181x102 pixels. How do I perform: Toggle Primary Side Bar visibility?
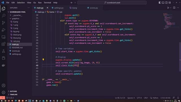coord(160,3)
